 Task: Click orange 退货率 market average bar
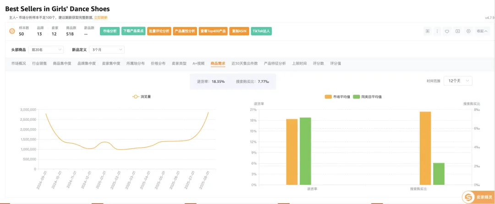pos(291,152)
